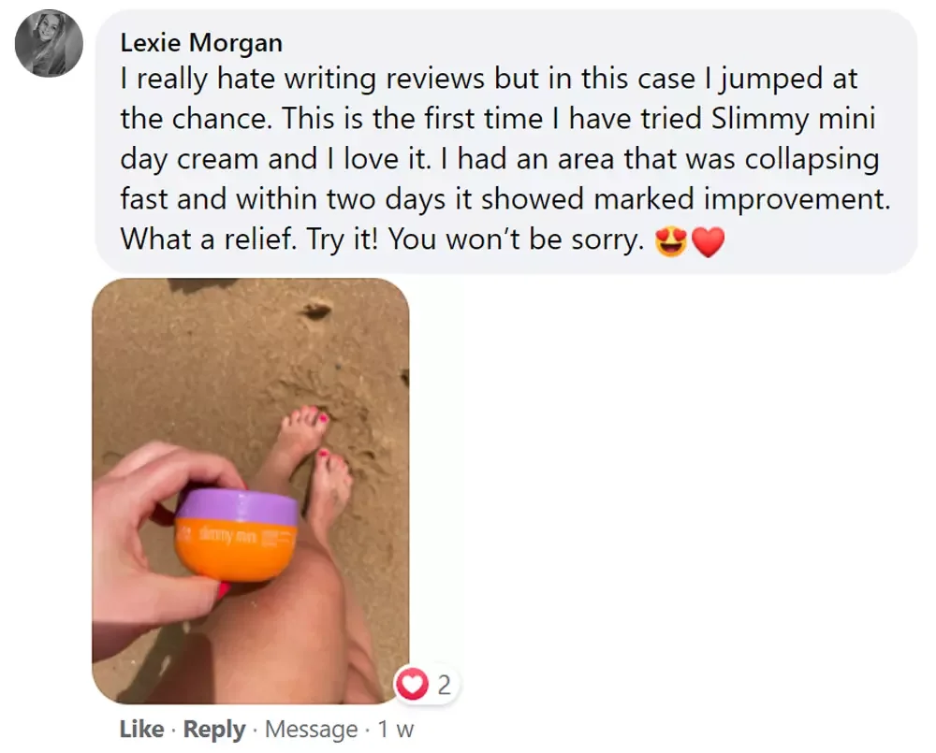Image resolution: width=936 pixels, height=753 pixels.
Task: Click the word Slimmy in the review
Action: tap(760, 119)
